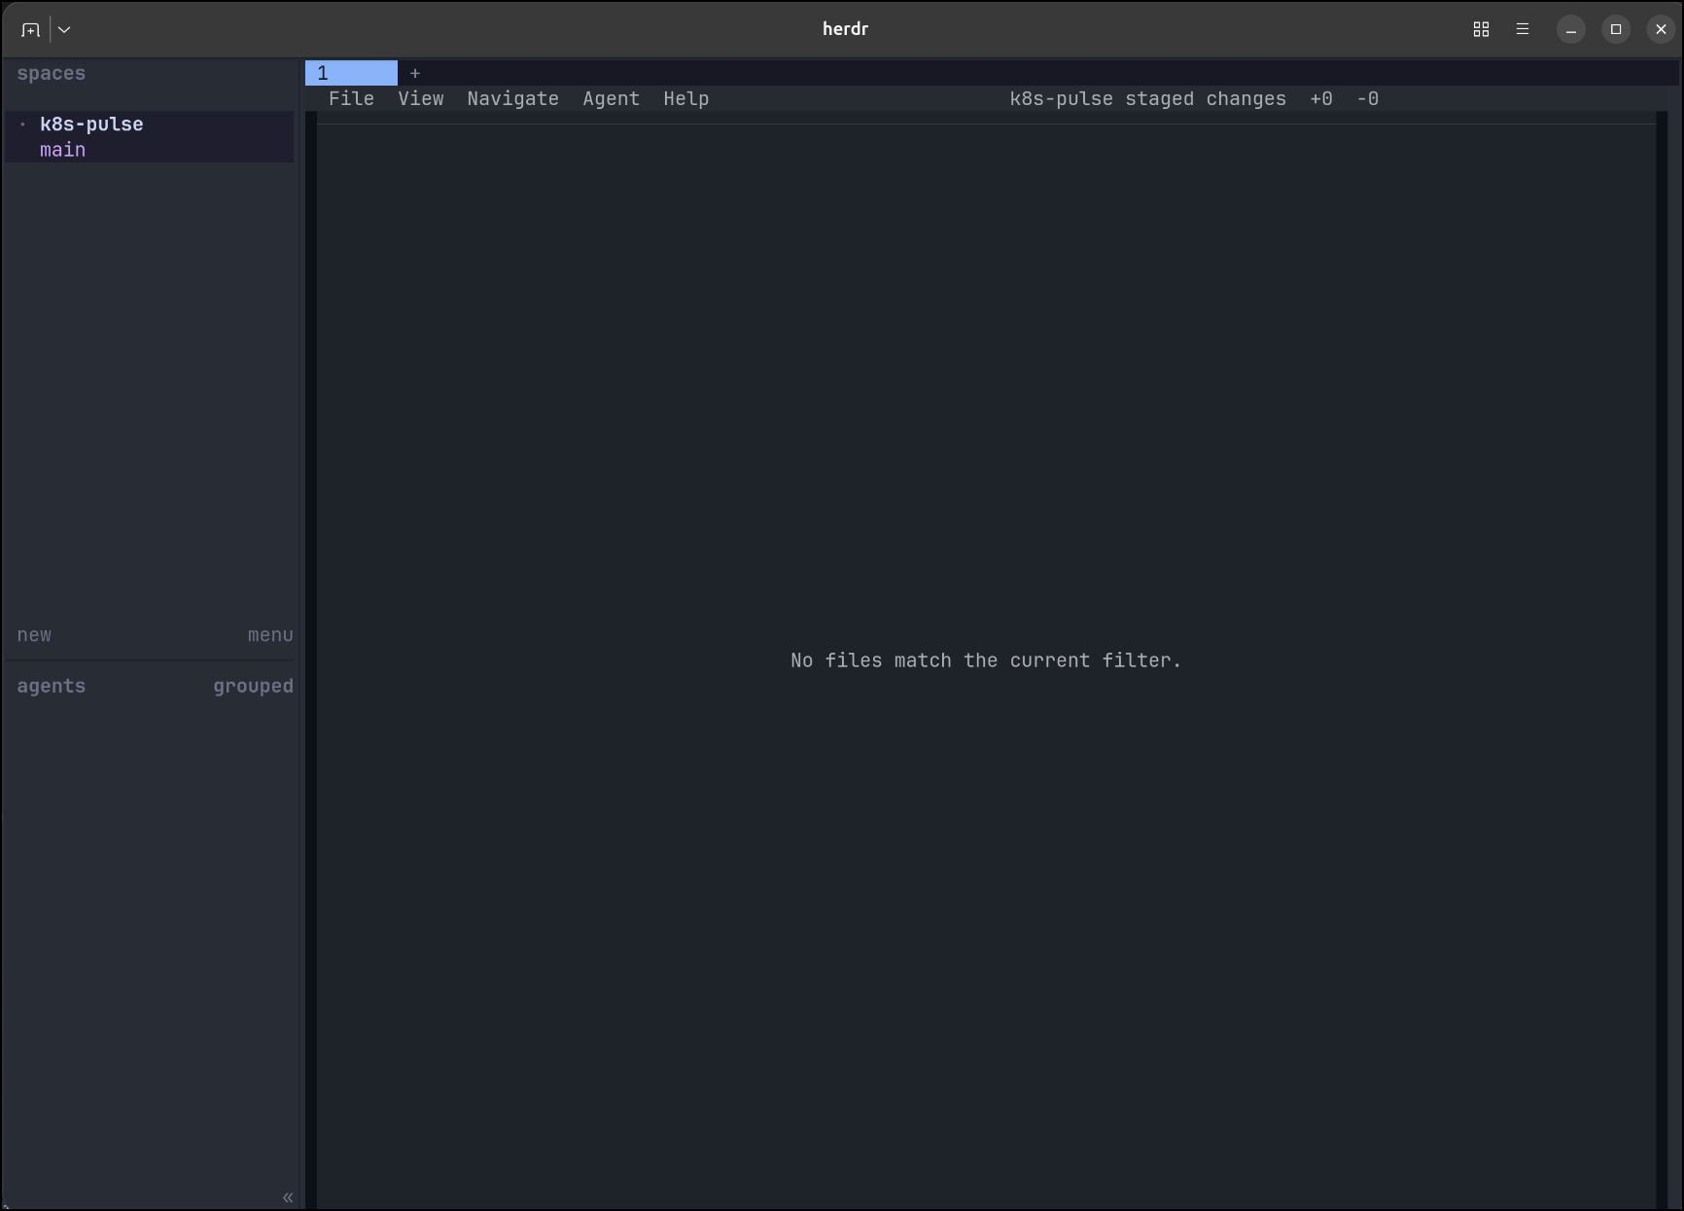Open the View menu
Viewport: 1684px width, 1211px height.
coord(421,99)
